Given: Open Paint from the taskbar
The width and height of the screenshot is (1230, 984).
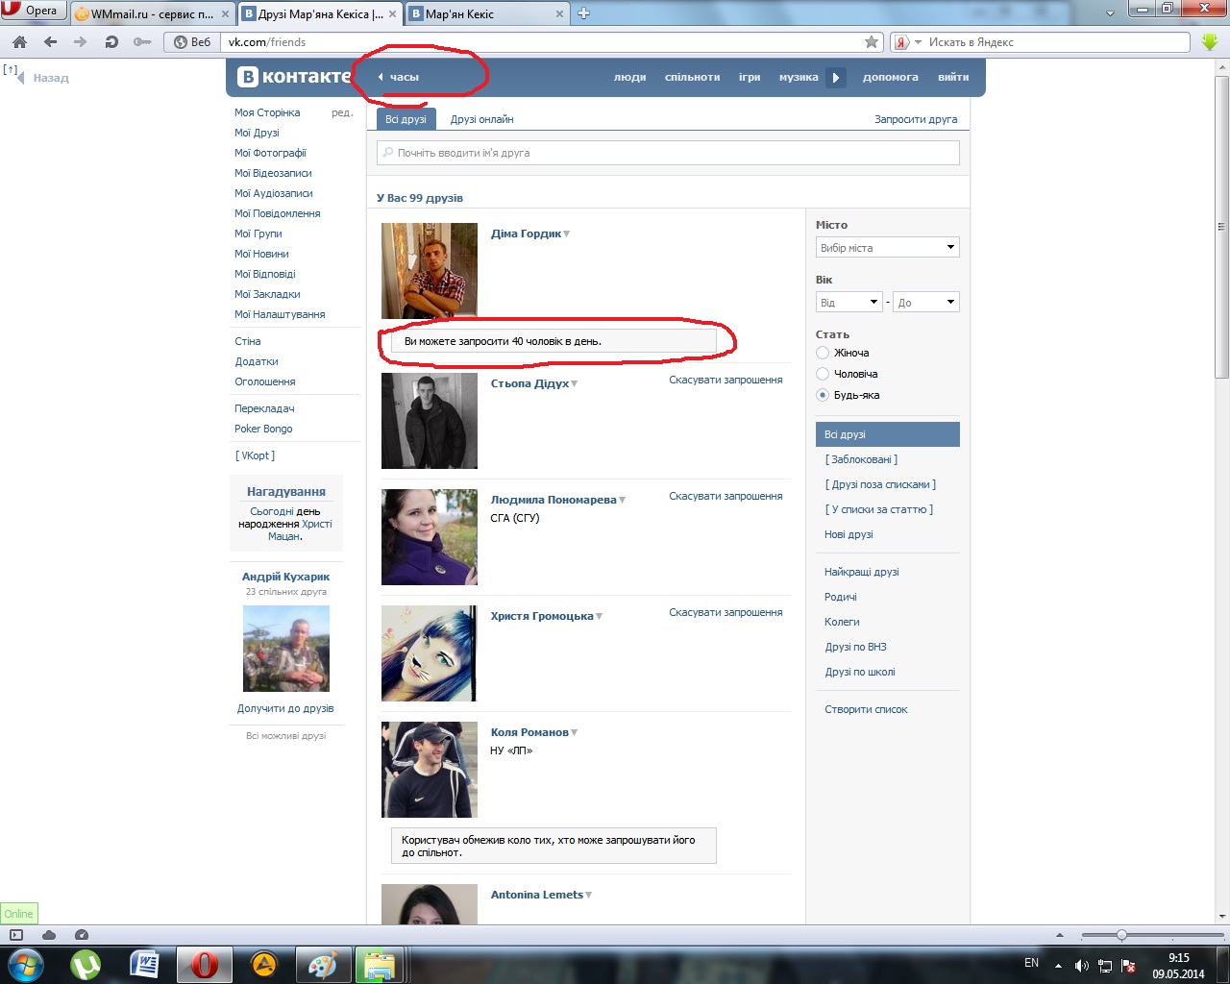Looking at the screenshot, I should point(322,964).
